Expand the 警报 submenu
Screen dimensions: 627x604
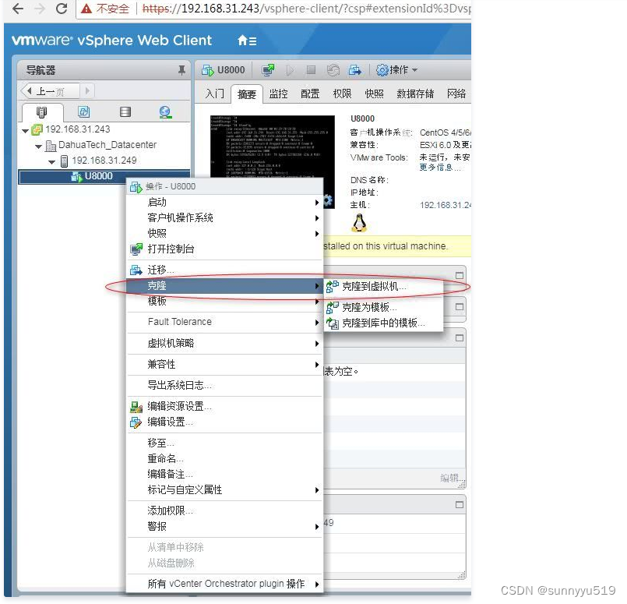click(224, 527)
